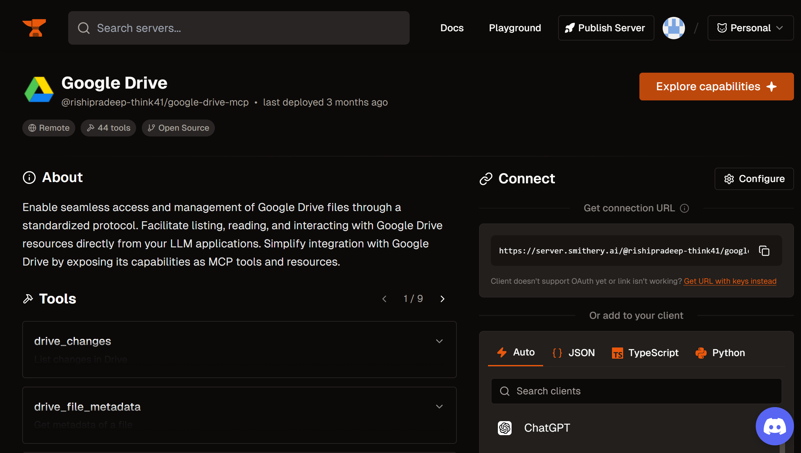The image size is (801, 453).
Task: Click the Search servers field
Action: [238, 28]
